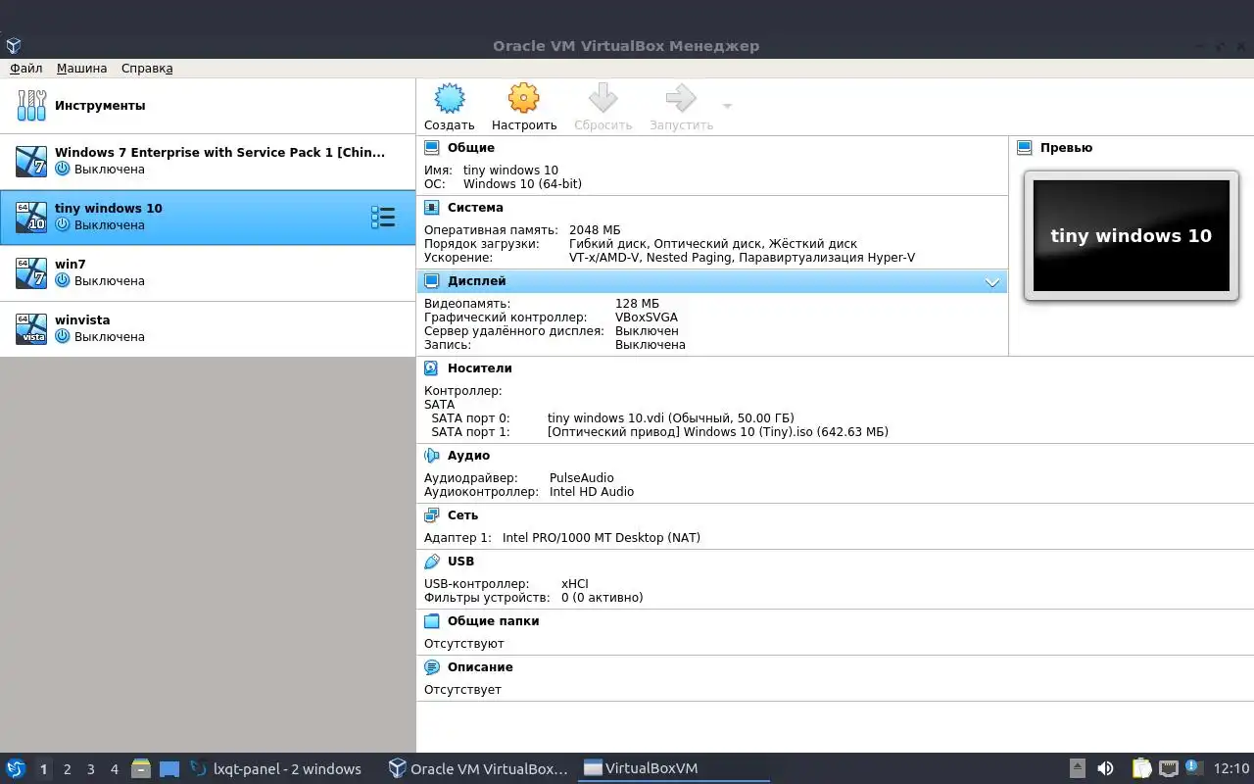
Task: Open file manager from taskbar quick launch
Action: pos(141,768)
